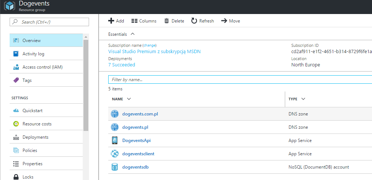Image resolution: width=372 pixels, height=180 pixels.
Task: Open Activity log in sidebar
Action: coord(33,54)
